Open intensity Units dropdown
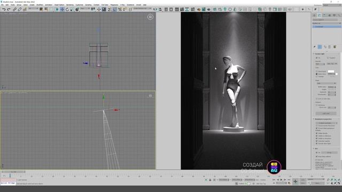This screenshot has width=342, height=192. (x=332, y=64)
